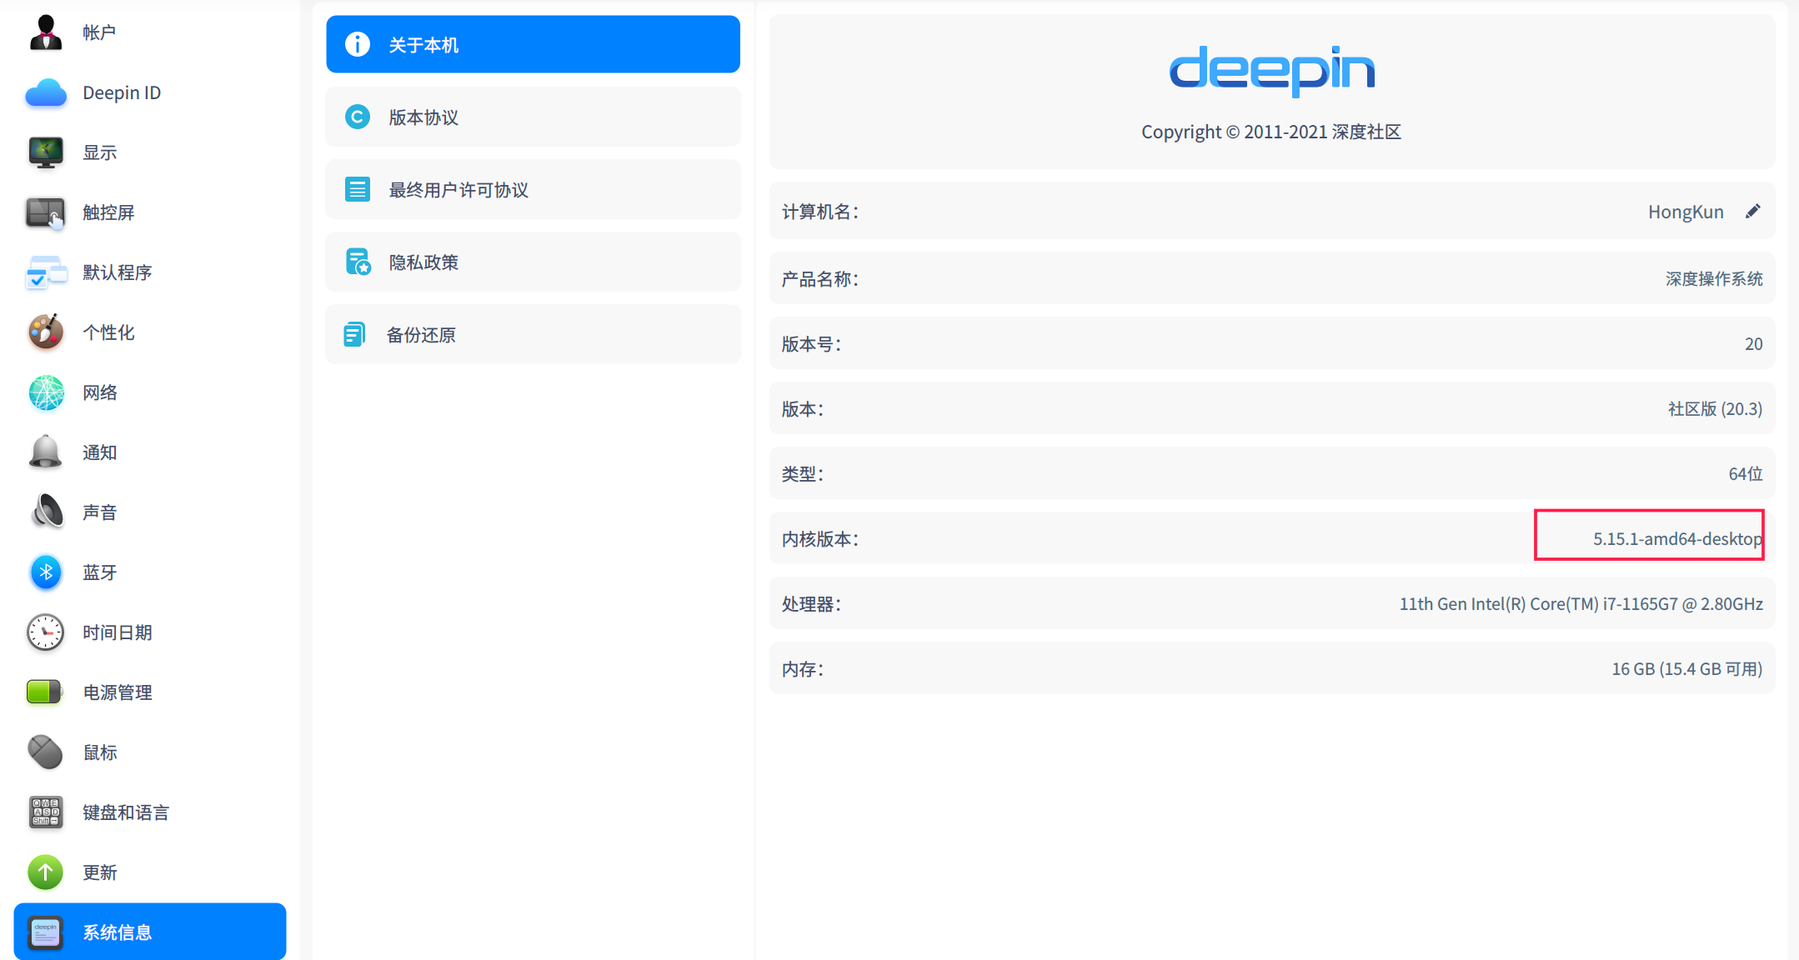The image size is (1799, 960).
Task: Select the Deepin ID cloud icon
Action: pyautogui.click(x=46, y=92)
